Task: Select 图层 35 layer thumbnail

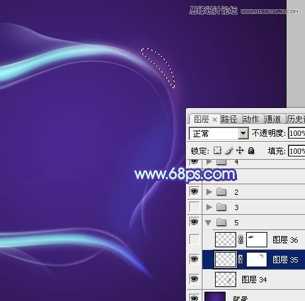Action: click(226, 259)
